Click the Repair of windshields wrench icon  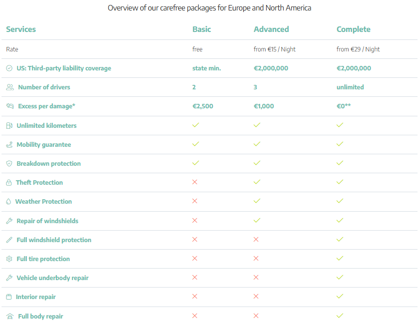(x=9, y=221)
